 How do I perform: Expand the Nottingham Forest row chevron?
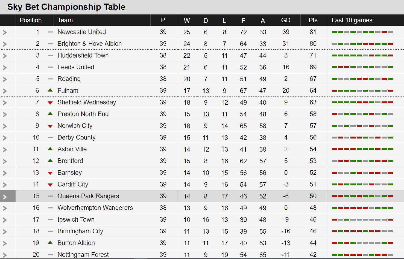pos(5,255)
